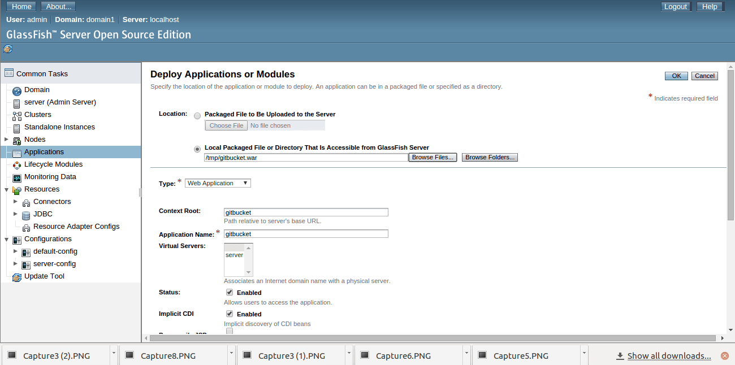Expand the Nodes tree item
This screenshot has width=735, height=365.
click(7, 139)
